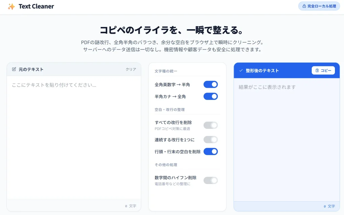Screen dimensions: 344x215
Task: Click the clipboard icon inside コピー button
Action: [x=317, y=71]
